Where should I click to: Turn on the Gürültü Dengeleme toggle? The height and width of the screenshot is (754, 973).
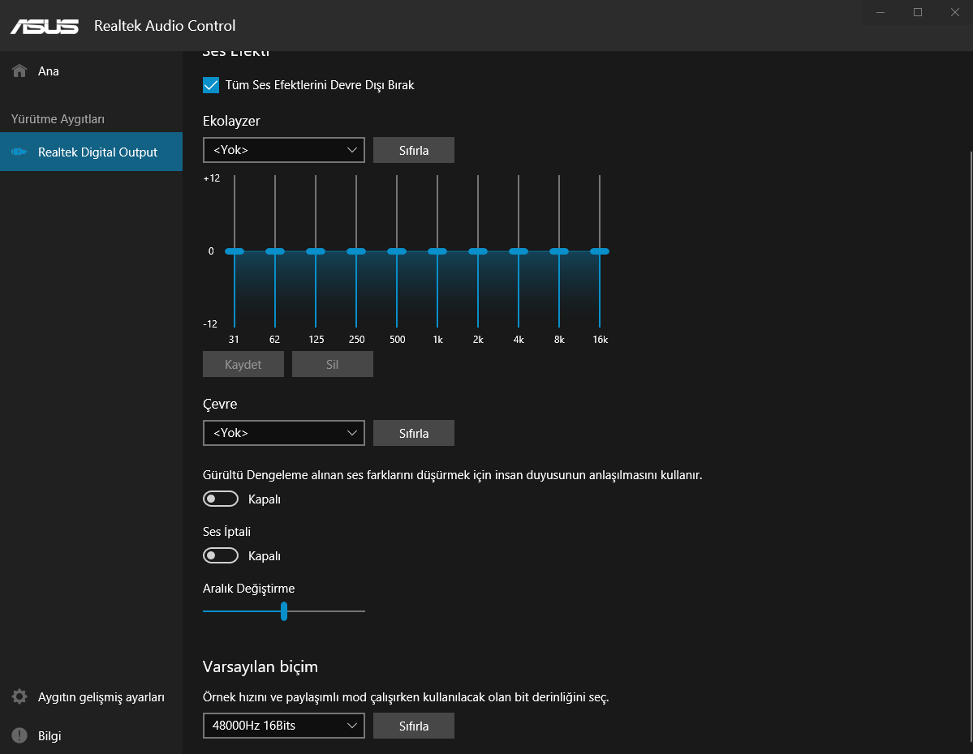click(x=220, y=499)
